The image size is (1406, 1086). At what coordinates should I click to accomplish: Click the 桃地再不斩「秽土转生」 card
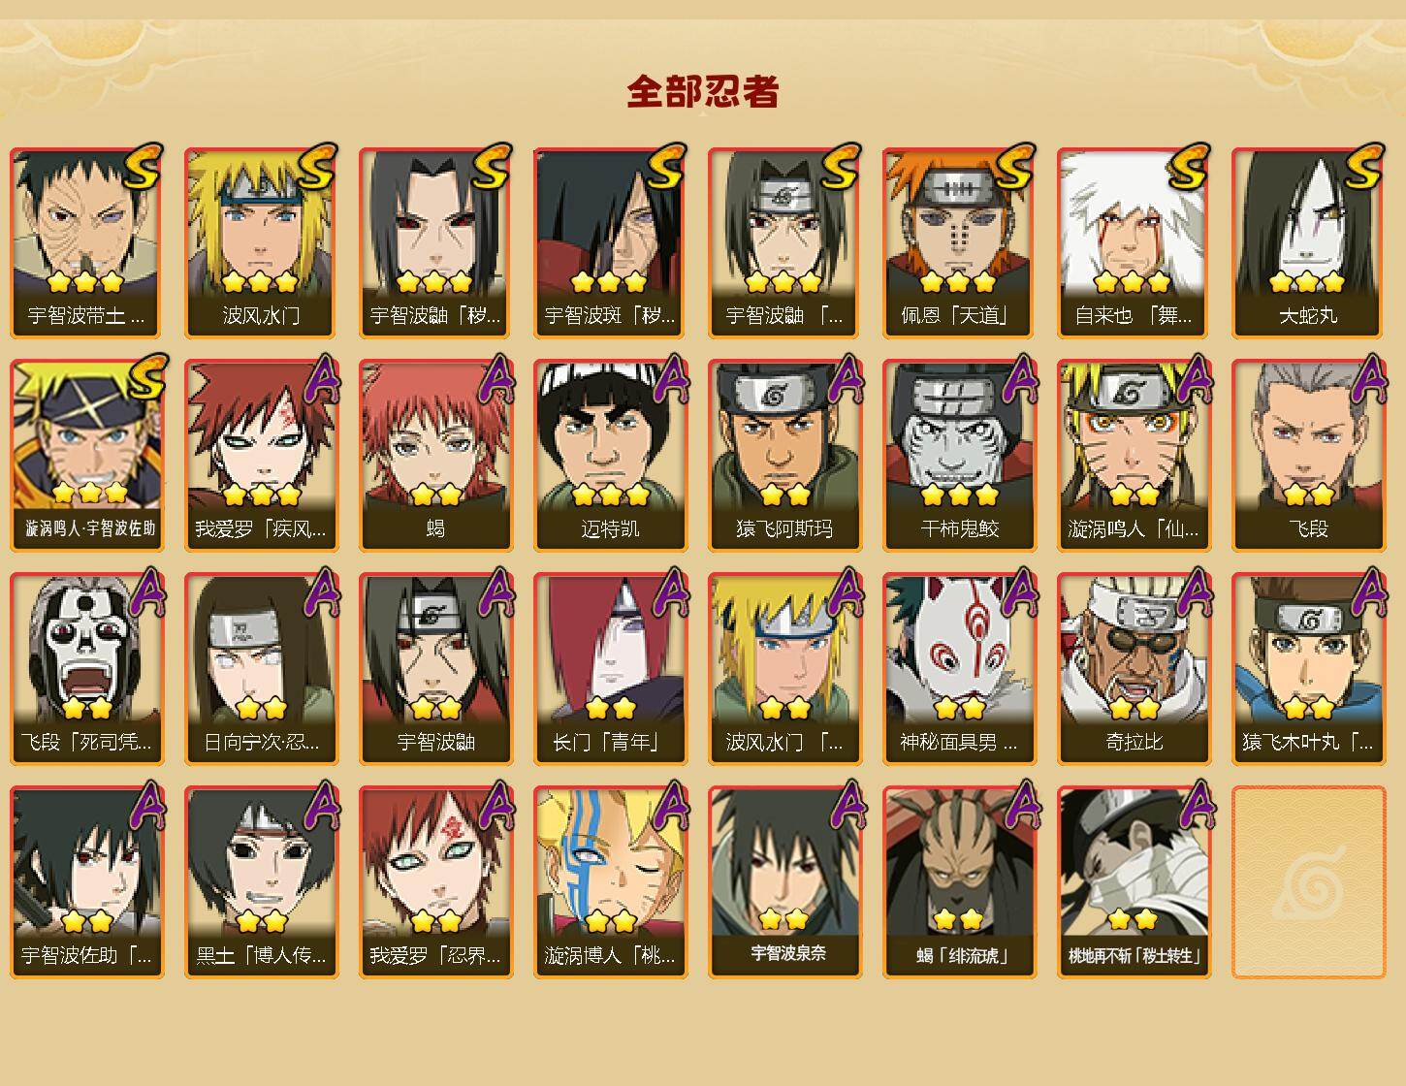coord(1134,882)
